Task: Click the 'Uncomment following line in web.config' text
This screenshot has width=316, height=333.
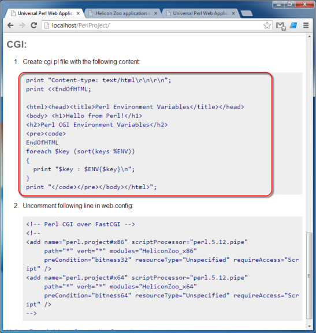Action: point(78,206)
